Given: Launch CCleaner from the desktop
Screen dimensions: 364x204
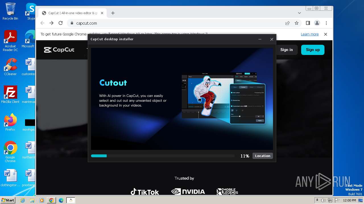Looking at the screenshot, I should click(10, 67).
